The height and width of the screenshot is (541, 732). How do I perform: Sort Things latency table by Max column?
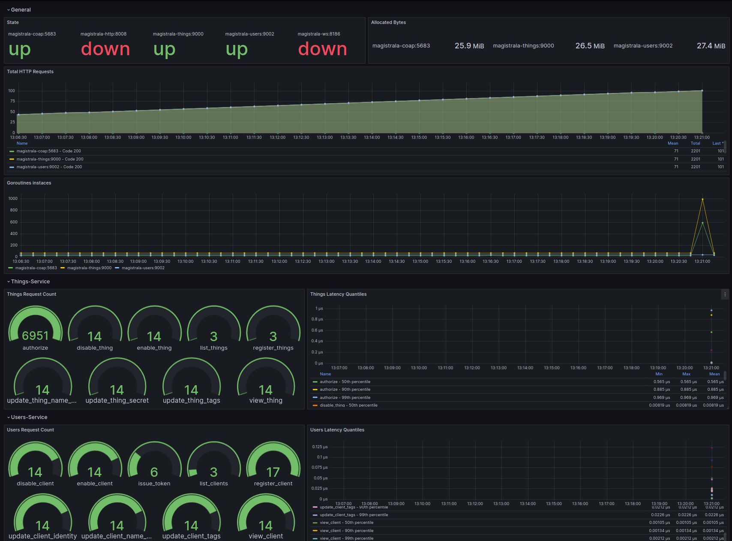(686, 374)
